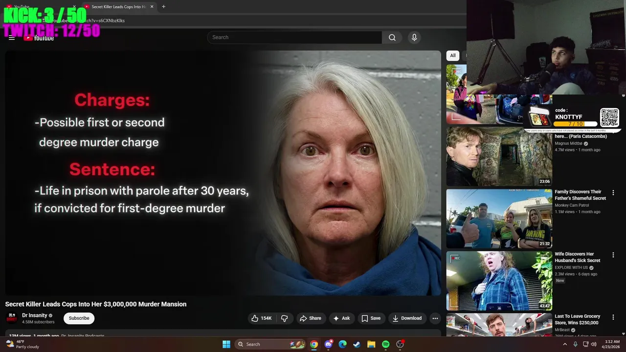Click the title Wife Discovers Her Husband's Sick Secret
The height and width of the screenshot is (352, 626).
click(x=578, y=257)
